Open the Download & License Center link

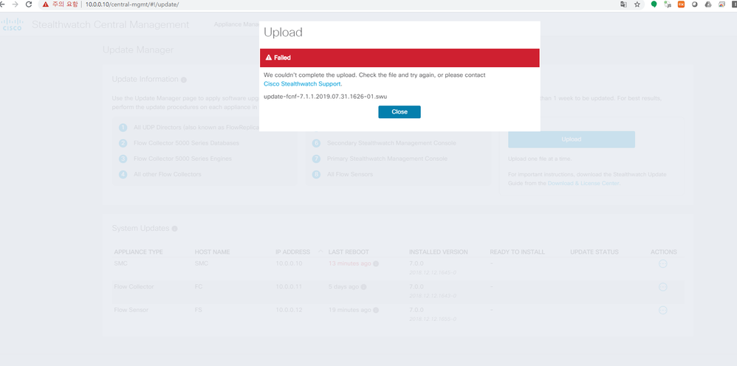pos(583,183)
